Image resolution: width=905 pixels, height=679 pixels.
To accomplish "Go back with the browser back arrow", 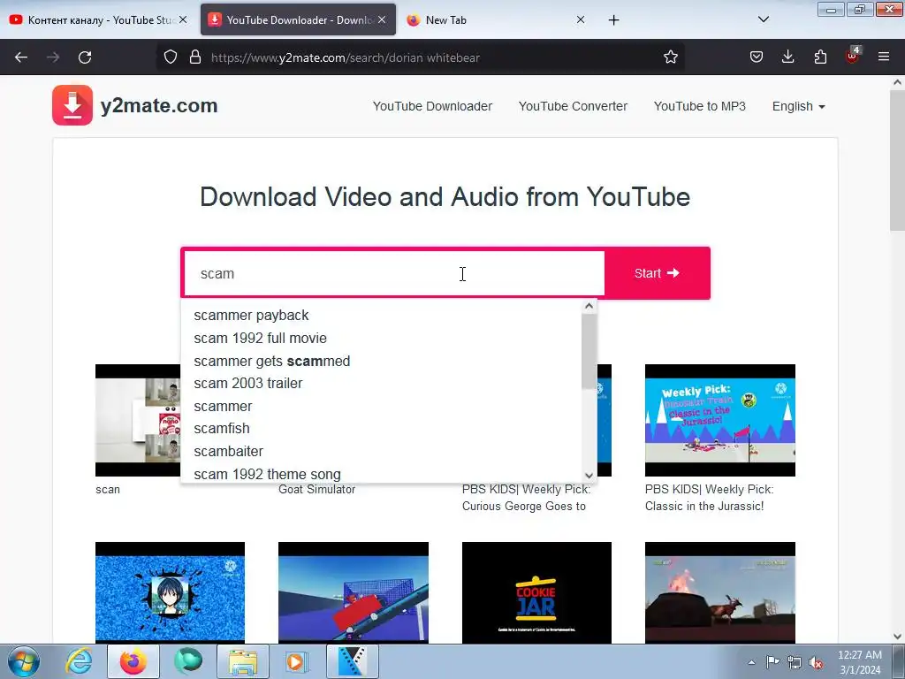I will 21,57.
